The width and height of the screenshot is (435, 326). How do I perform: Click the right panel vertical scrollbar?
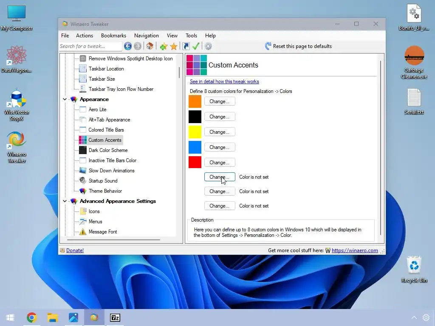point(380,147)
